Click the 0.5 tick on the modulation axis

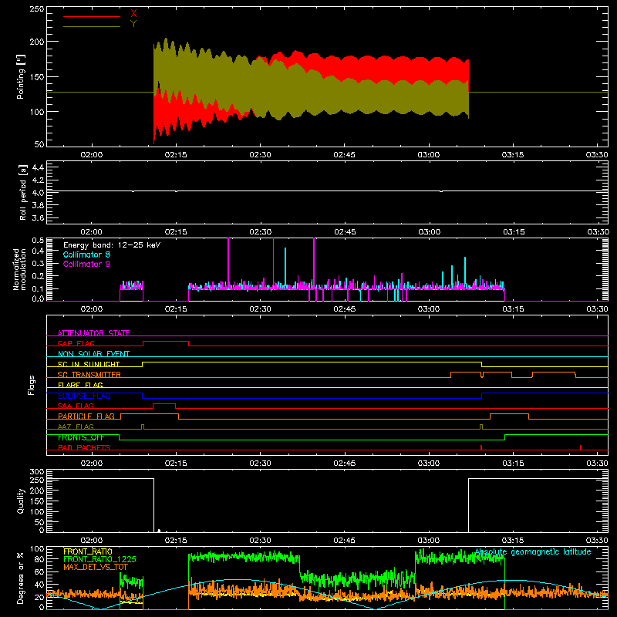pos(38,241)
